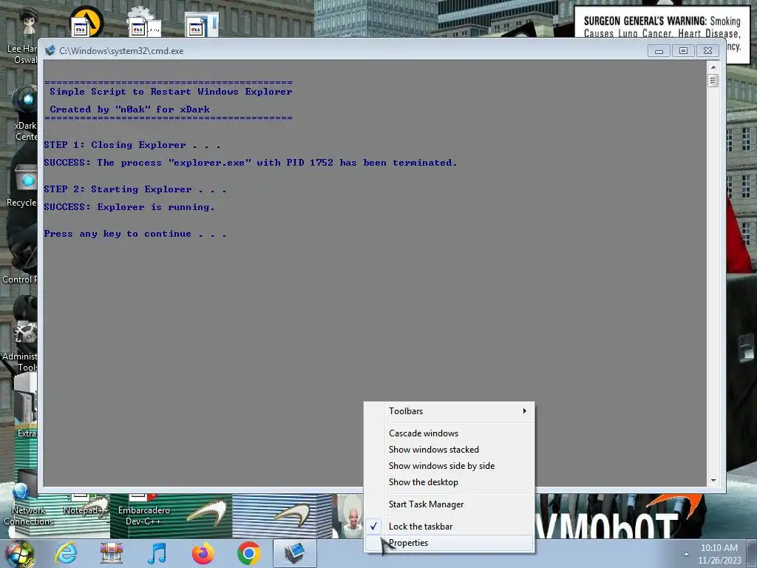Select the Administrative Tools desktop icon

(21, 345)
